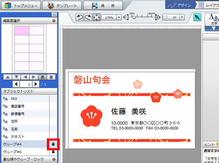Toggle lock on グループ#4
Screen dimensions: 219x163
(53, 144)
